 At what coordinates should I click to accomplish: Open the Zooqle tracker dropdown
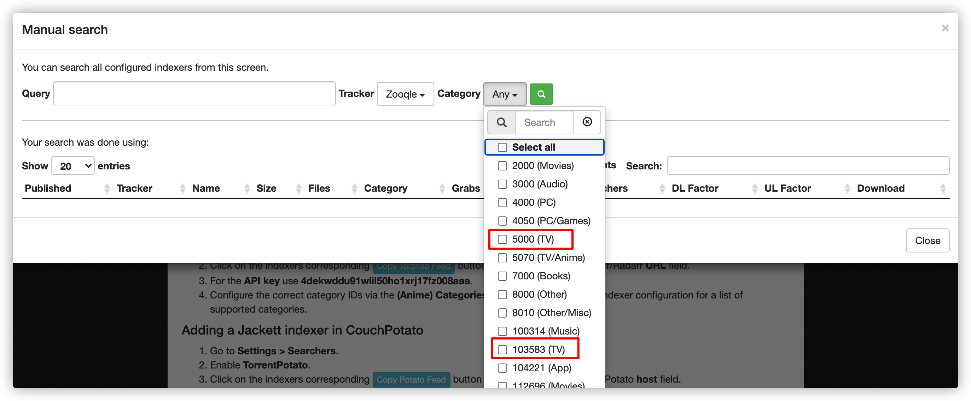[405, 94]
